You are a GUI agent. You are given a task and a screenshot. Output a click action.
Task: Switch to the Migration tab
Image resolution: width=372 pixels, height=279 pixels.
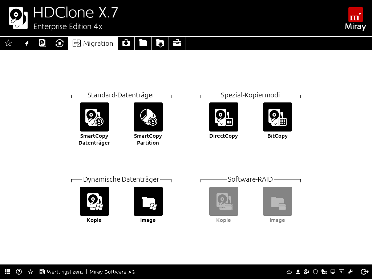(x=93, y=43)
